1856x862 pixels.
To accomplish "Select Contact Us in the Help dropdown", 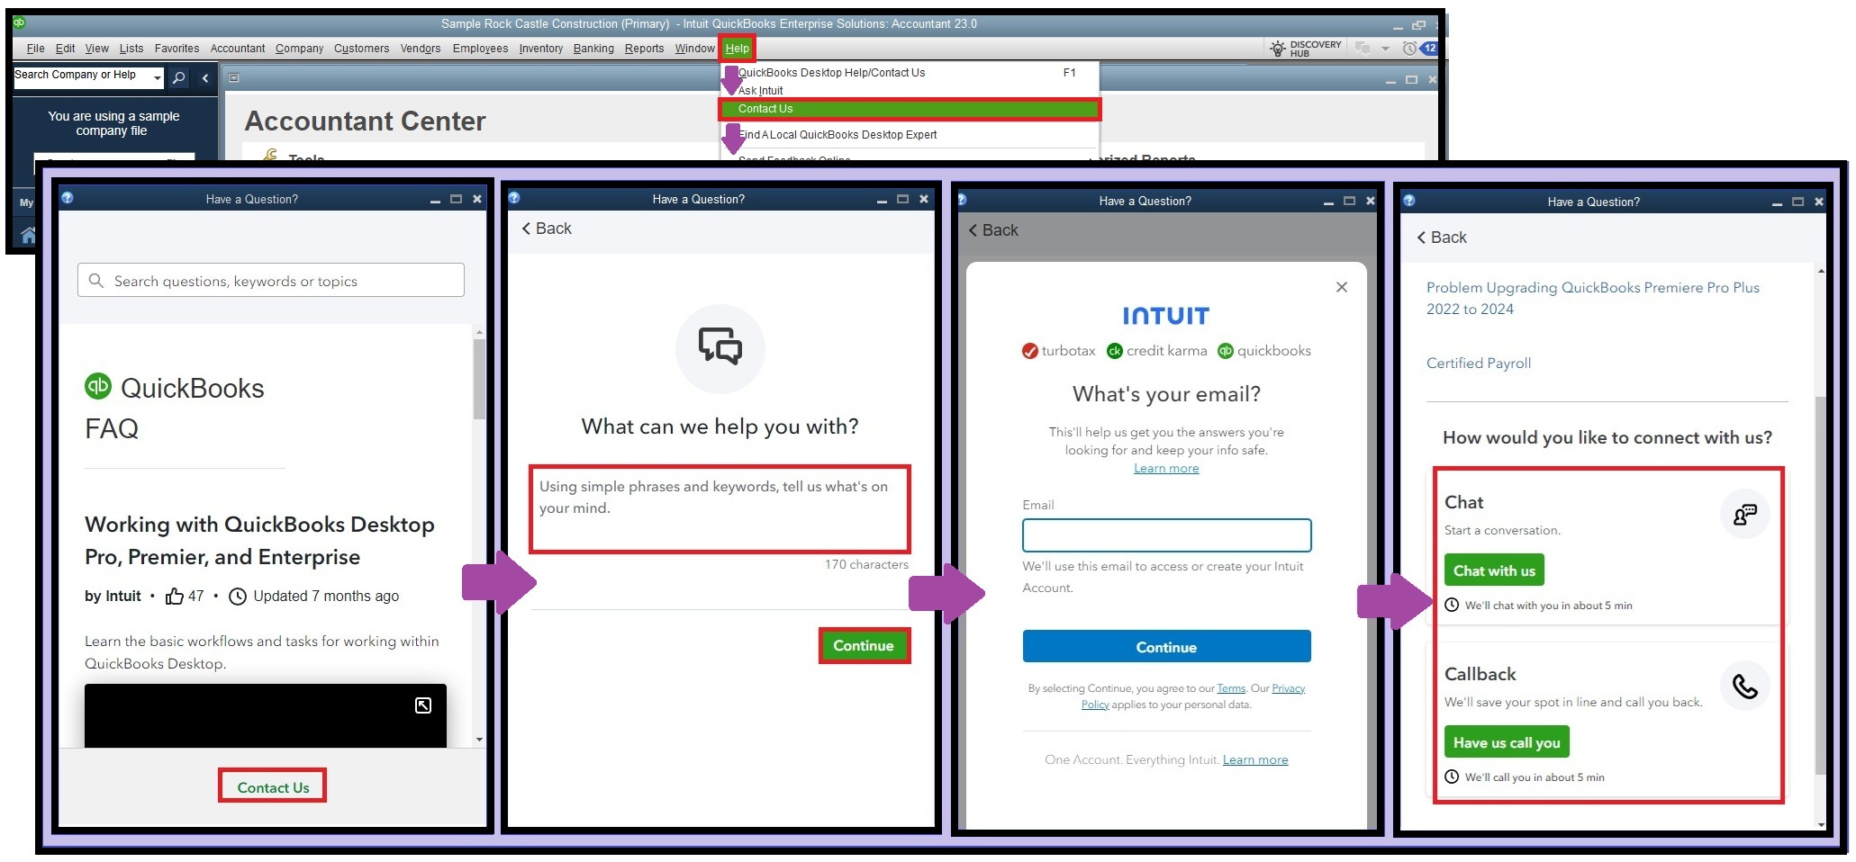I will (x=910, y=109).
